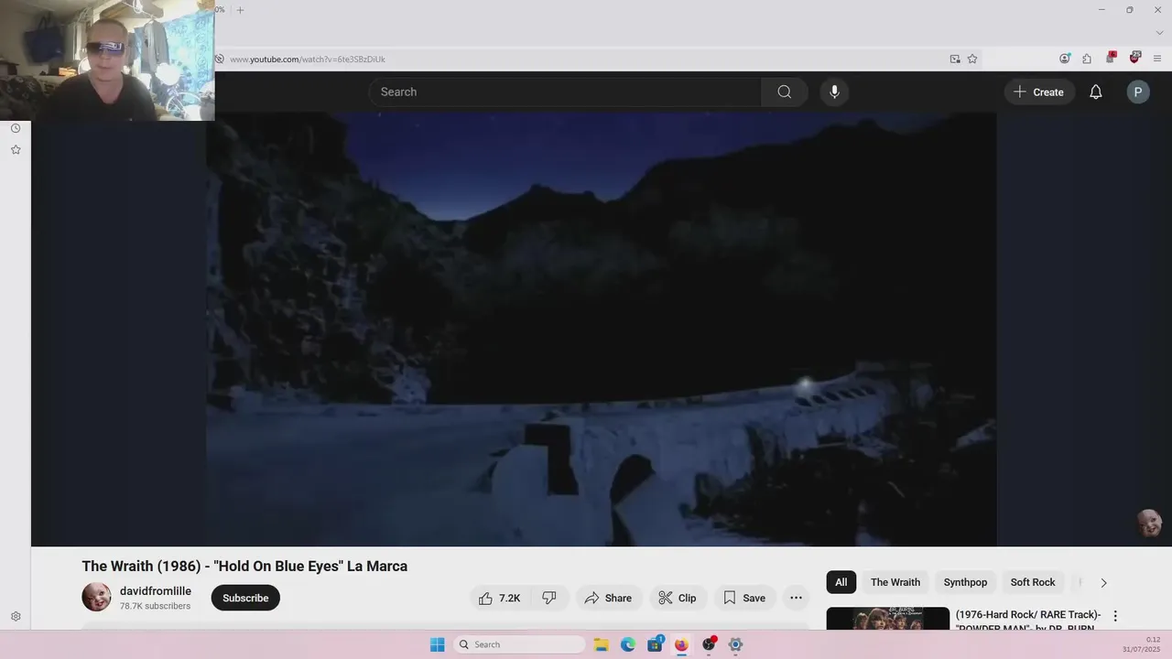
Task: Open File Explorer from taskbar
Action: pyautogui.click(x=602, y=644)
